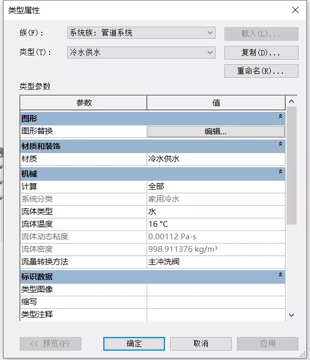This screenshot has height=360, width=310.
Task: Click the 流体密度 value 998.911376 kg/m³
Action: 216,249
